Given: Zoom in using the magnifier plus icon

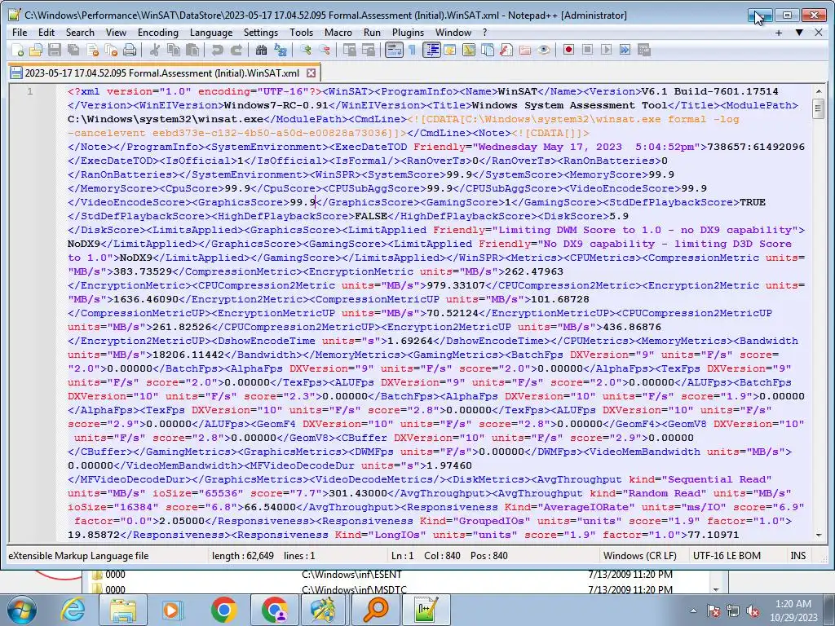Looking at the screenshot, I should coord(305,50).
